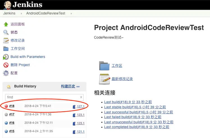Click the Jenkins title text in header
210x138 pixels.
(x=28, y=5)
